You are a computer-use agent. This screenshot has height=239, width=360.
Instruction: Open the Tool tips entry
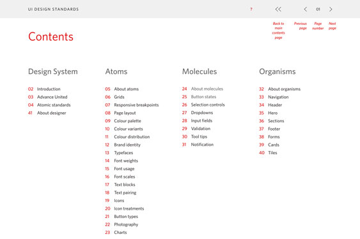click(194, 136)
